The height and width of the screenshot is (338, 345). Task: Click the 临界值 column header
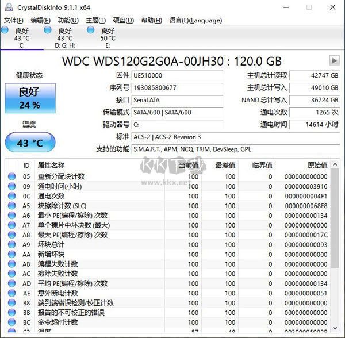[262, 165]
